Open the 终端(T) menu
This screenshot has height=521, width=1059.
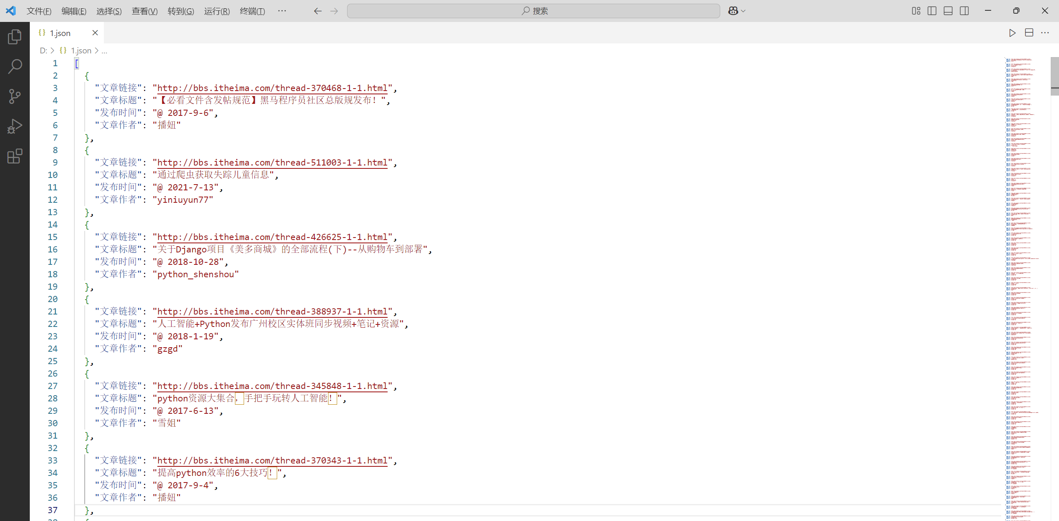[252, 11]
